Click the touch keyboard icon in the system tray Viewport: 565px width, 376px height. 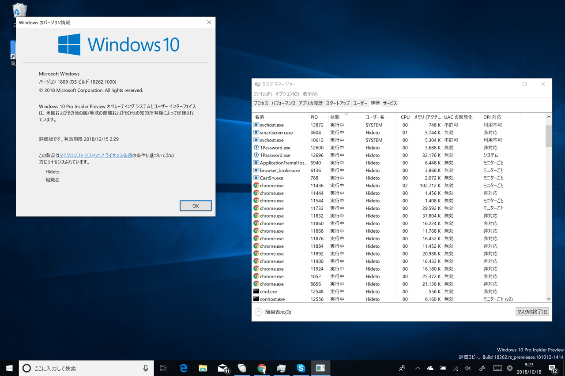click(497, 368)
